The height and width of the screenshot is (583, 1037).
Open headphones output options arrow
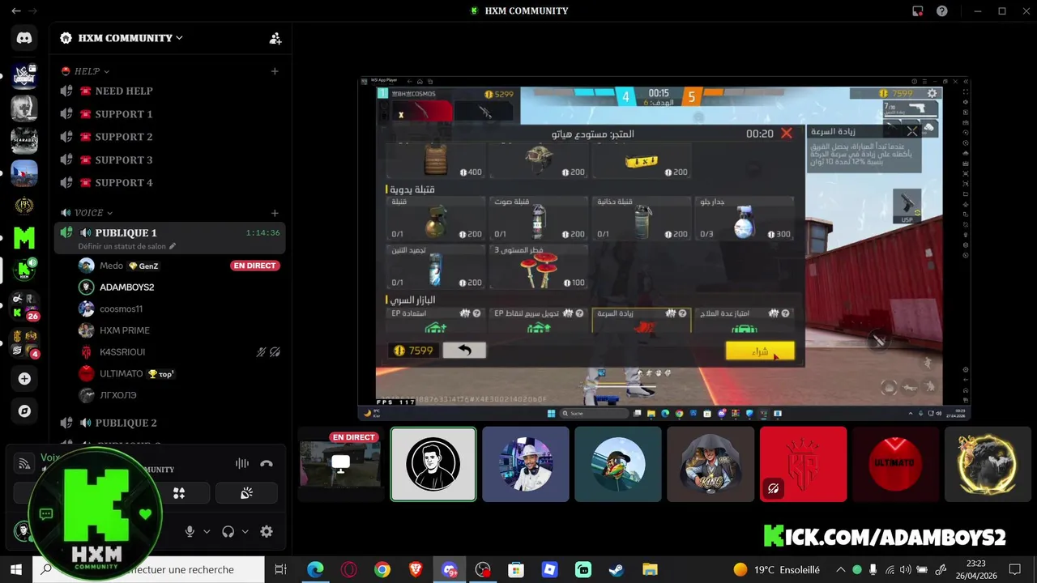coord(245,532)
